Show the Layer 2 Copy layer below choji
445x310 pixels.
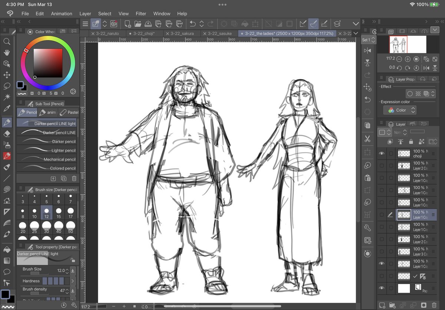pyautogui.click(x=382, y=166)
